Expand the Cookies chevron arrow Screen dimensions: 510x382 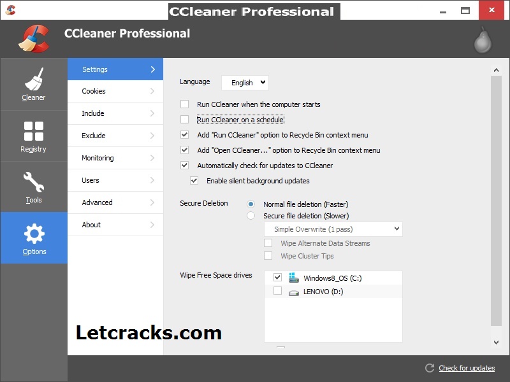click(x=152, y=91)
